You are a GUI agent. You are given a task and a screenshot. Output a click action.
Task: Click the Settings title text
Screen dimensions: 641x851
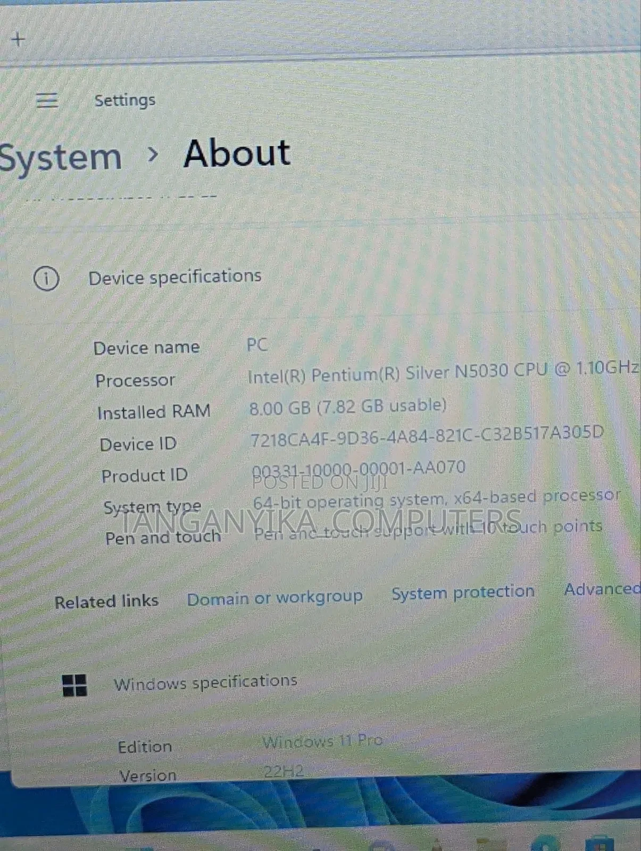pyautogui.click(x=125, y=100)
